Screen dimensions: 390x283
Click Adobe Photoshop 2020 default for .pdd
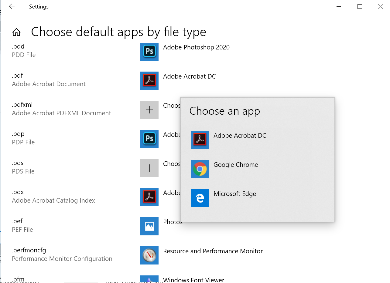196,47
